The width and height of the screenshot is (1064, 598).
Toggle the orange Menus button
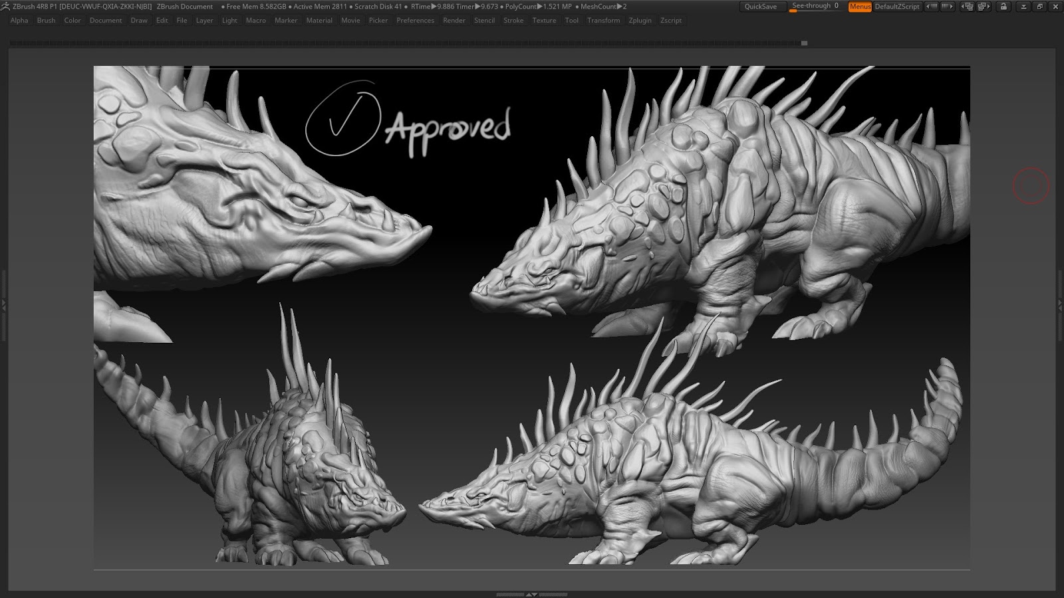pyautogui.click(x=860, y=7)
